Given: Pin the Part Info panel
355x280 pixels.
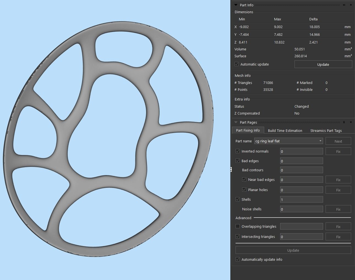Looking at the screenshot, I should click(344, 5).
